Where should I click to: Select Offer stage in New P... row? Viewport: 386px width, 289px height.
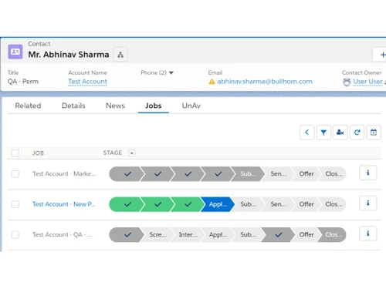306,204
